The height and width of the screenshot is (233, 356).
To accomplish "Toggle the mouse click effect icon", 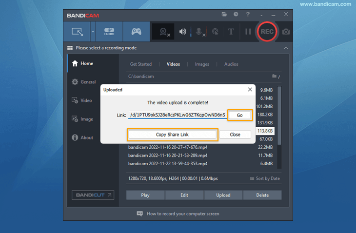I will [215, 32].
